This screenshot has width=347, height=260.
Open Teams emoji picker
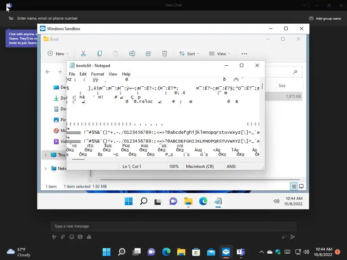tap(72, 237)
